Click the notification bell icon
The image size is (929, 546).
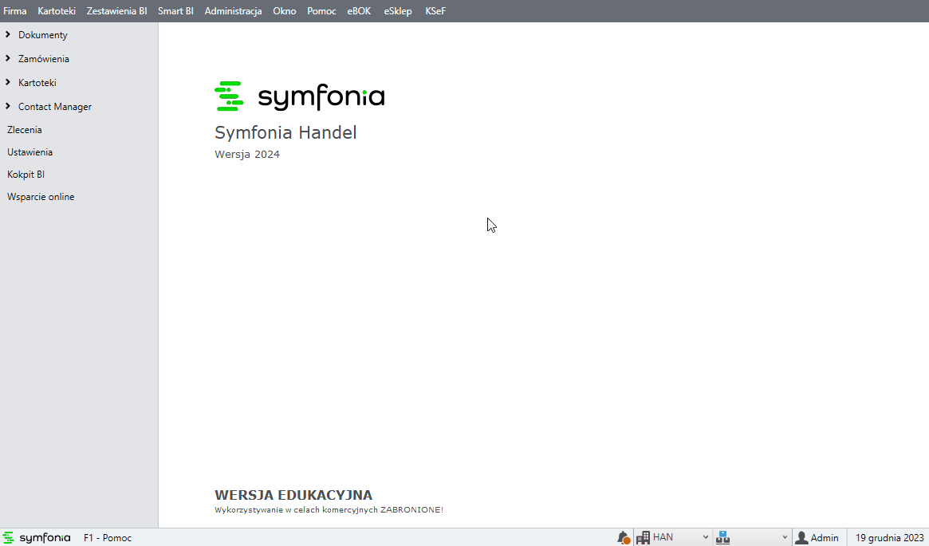point(623,538)
